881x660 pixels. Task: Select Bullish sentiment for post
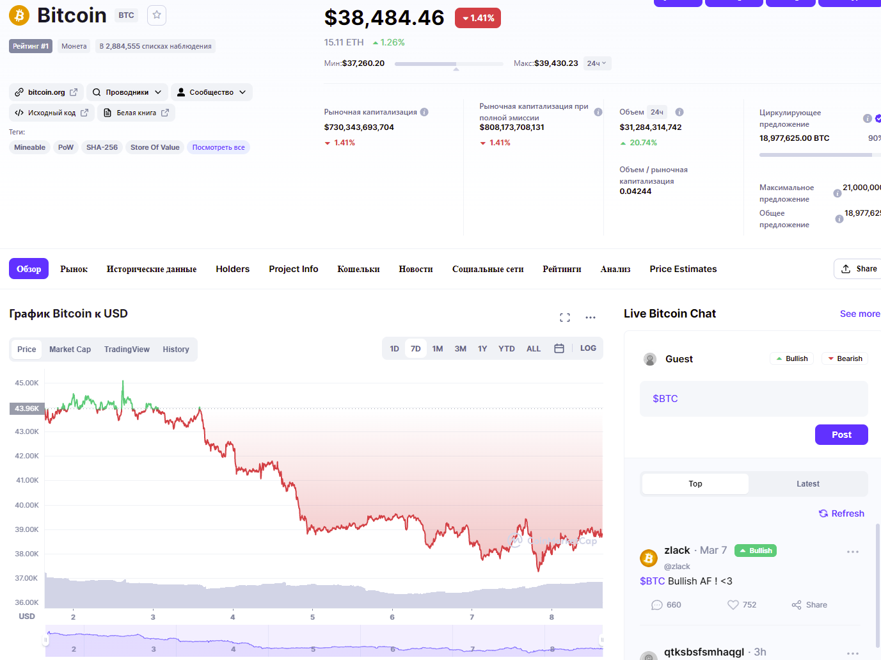pyautogui.click(x=791, y=358)
